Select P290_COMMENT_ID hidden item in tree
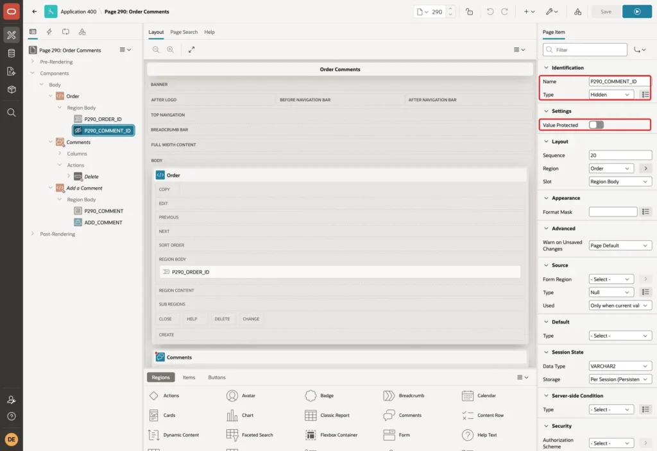Viewport: 657px width, 451px height. click(103, 131)
